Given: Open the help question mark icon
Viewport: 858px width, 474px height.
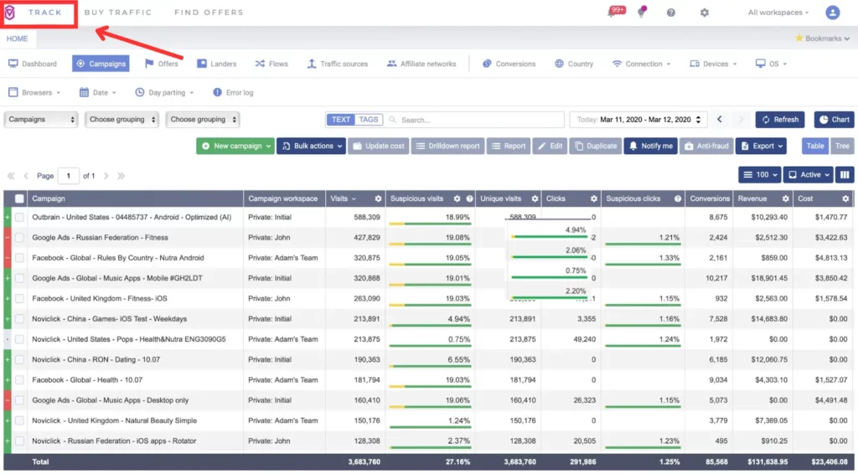Looking at the screenshot, I should click(671, 13).
